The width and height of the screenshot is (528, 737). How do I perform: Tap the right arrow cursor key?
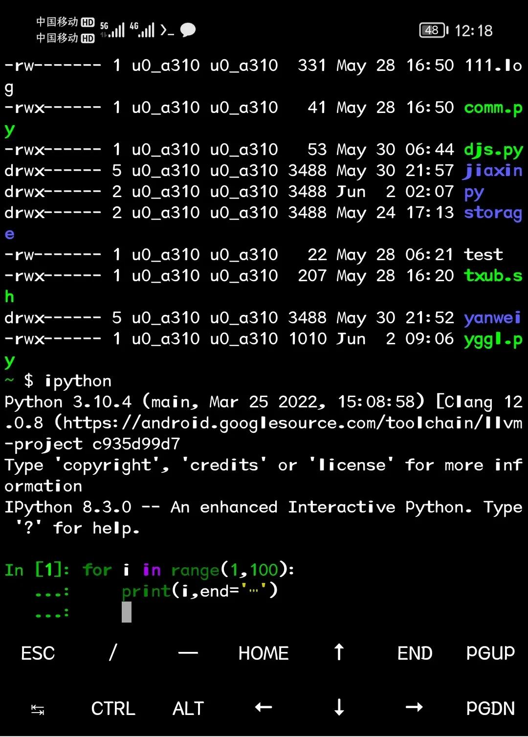coord(414,708)
